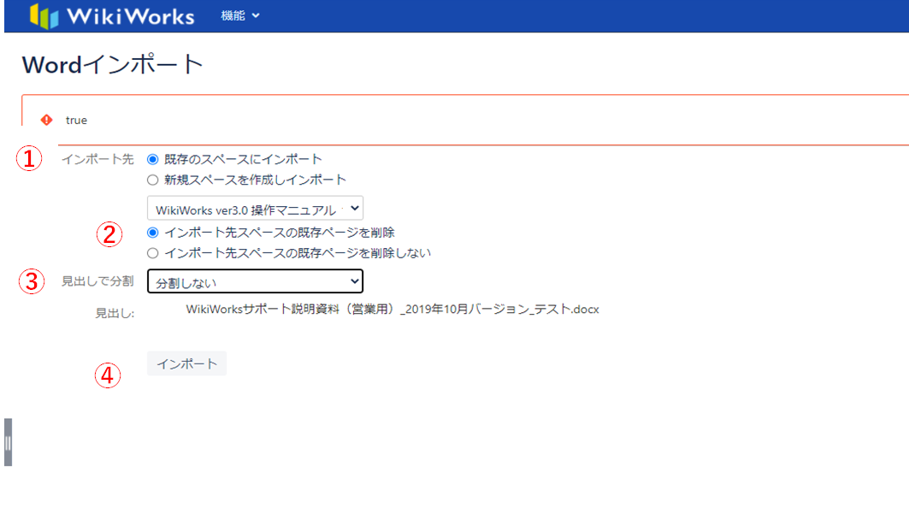Click the Wordインポート page heading
This screenshot has height=508, width=909.
pyautogui.click(x=113, y=65)
